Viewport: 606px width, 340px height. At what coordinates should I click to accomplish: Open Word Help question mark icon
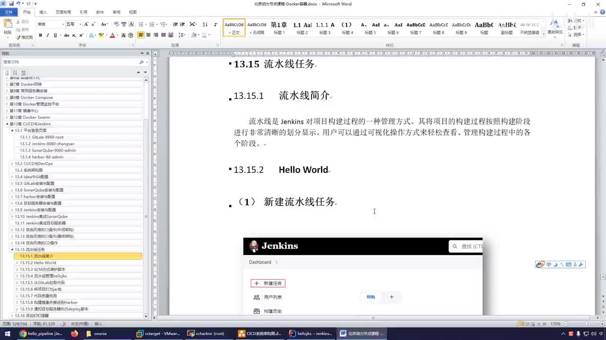(602, 12)
